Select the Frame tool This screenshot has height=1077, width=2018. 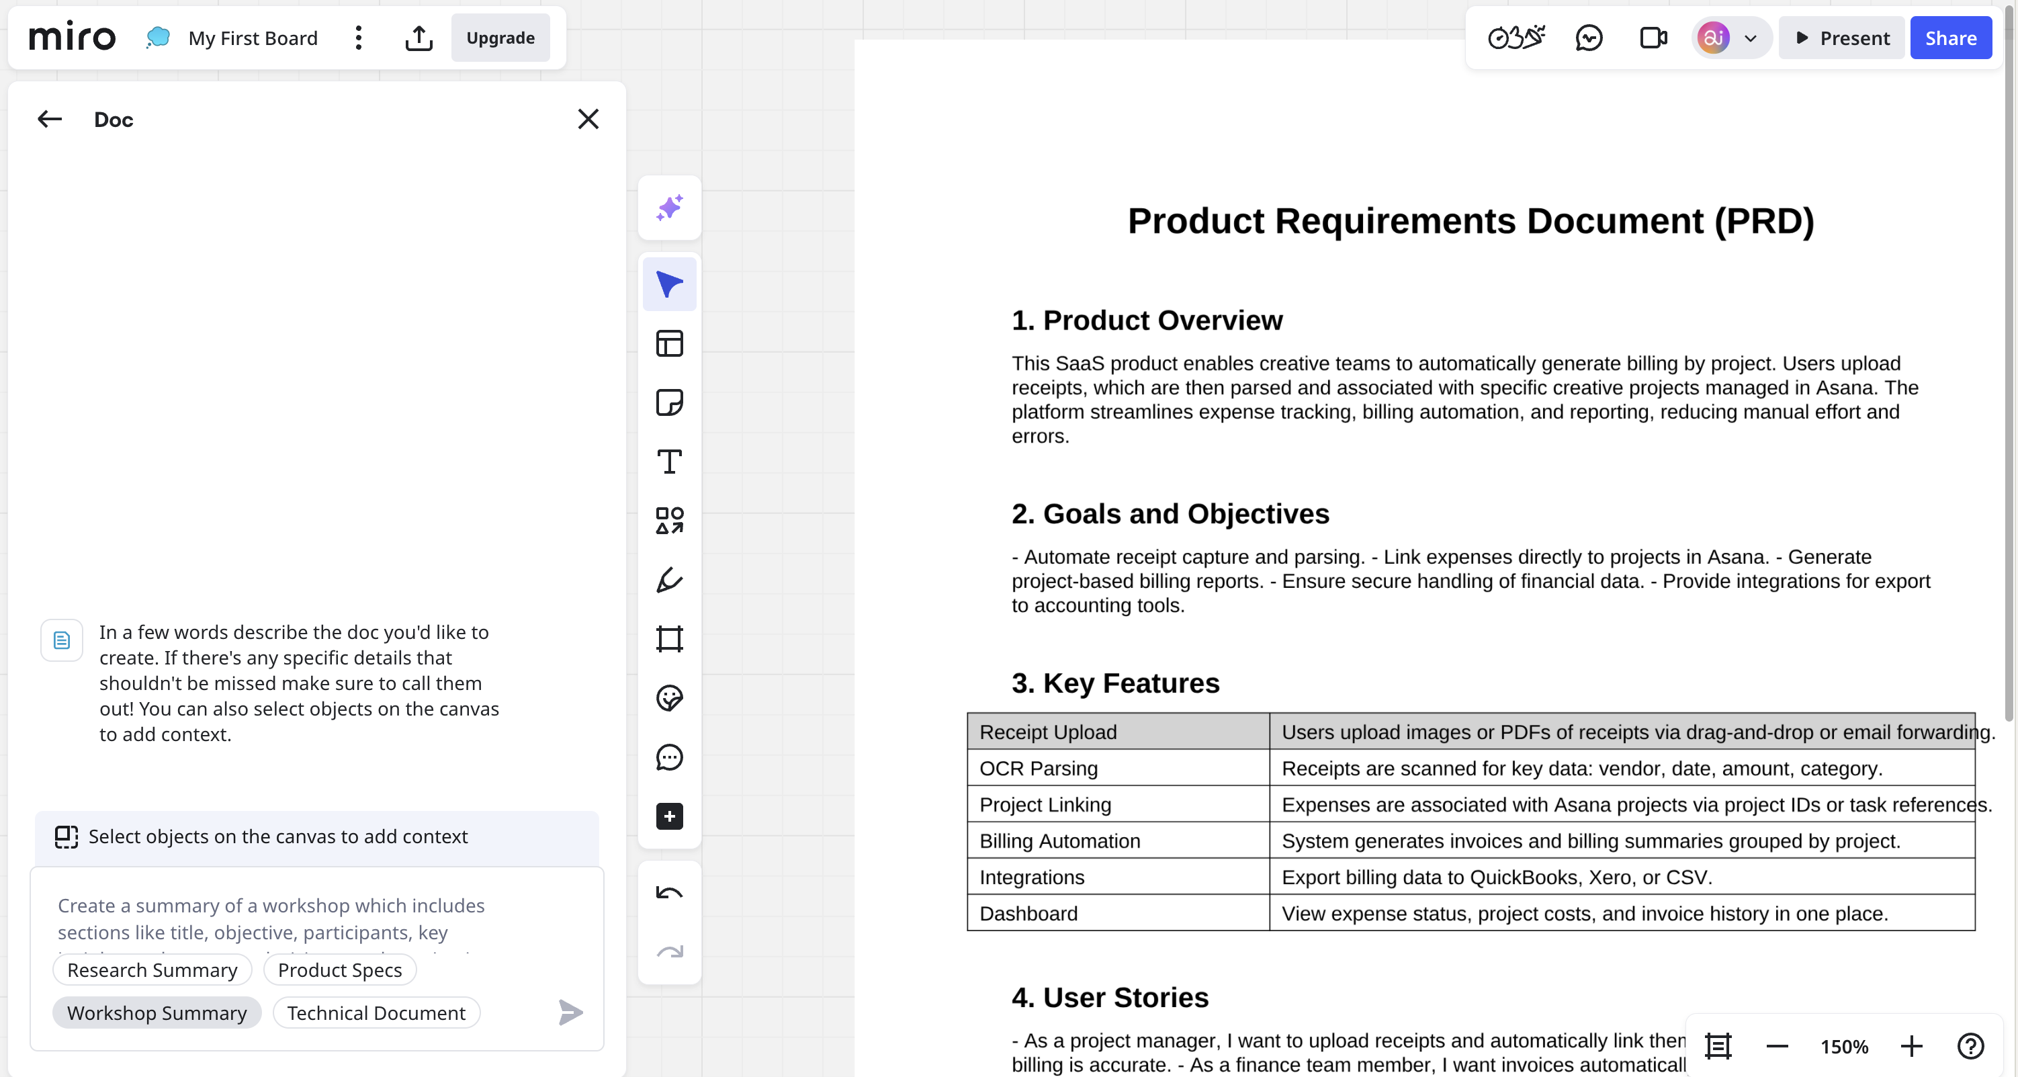pos(669,639)
